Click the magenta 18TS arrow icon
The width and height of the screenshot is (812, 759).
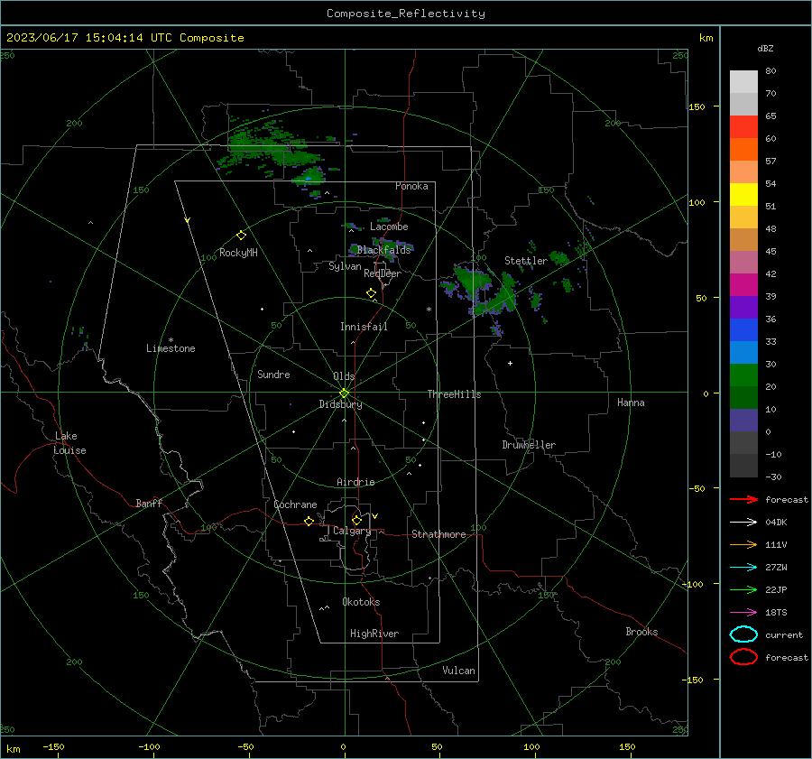[743, 613]
